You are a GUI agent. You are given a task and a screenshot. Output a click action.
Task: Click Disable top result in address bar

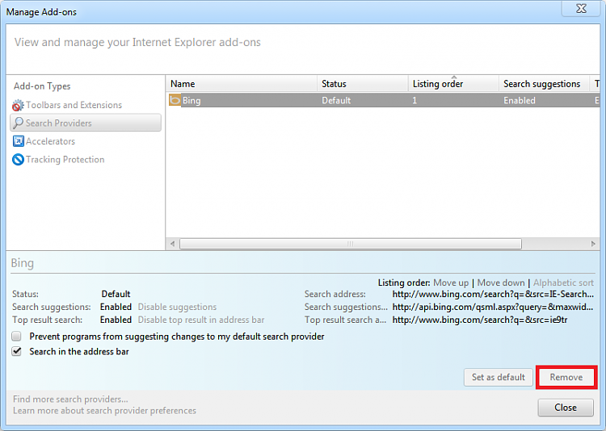[x=201, y=320]
